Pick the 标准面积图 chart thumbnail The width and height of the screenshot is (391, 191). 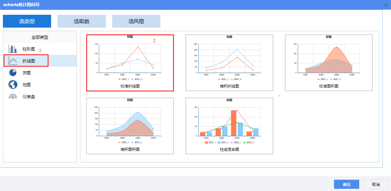point(329,63)
